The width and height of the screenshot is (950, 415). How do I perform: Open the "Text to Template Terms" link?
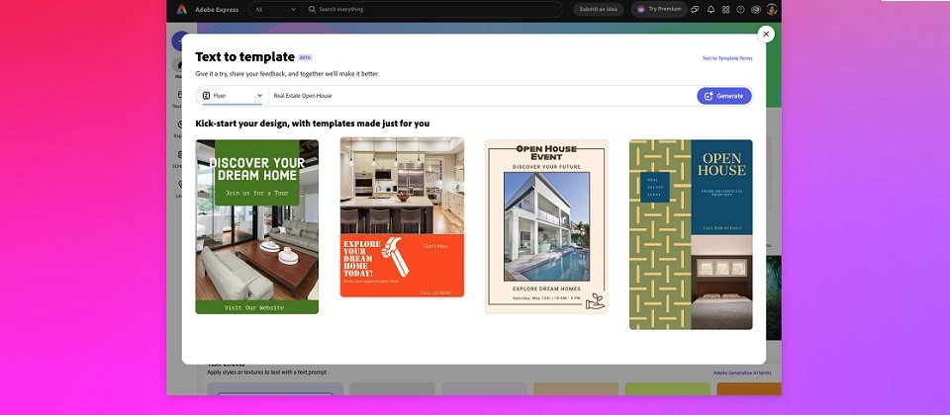pos(727,58)
